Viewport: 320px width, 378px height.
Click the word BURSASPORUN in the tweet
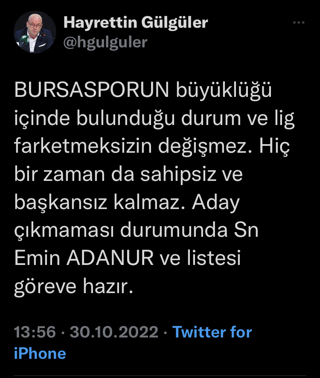coord(92,90)
